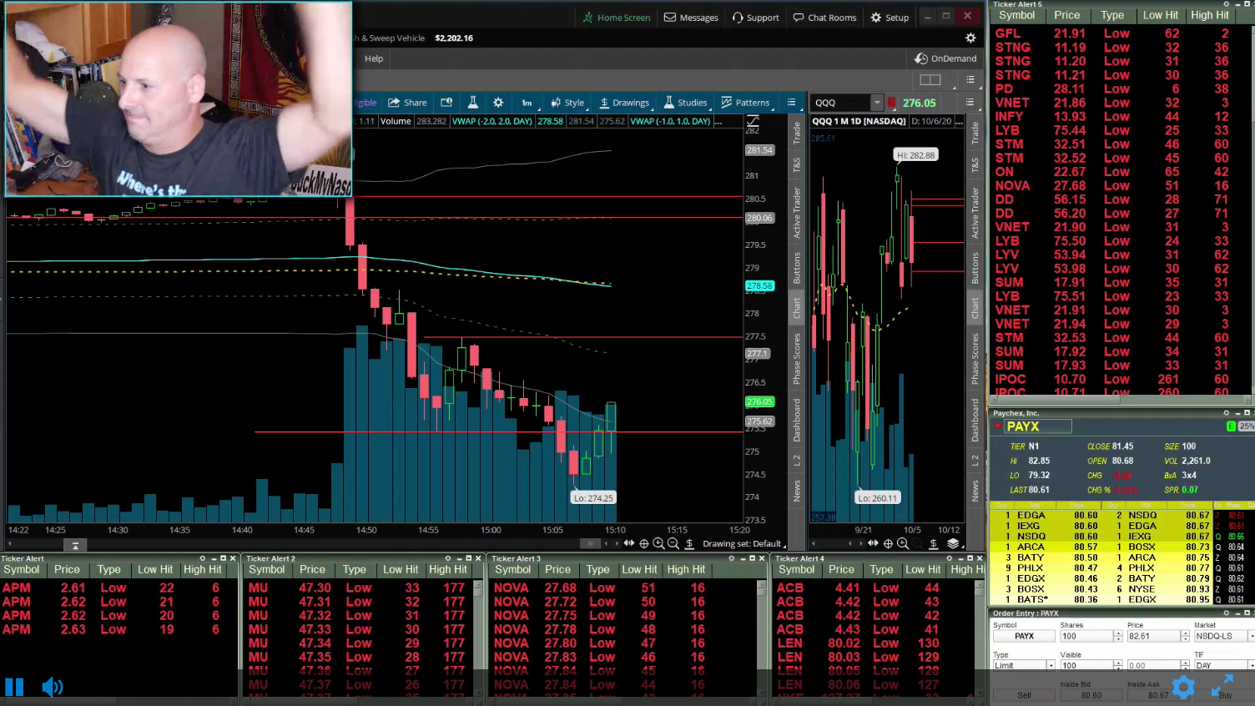This screenshot has width=1255, height=706.
Task: Open the Patterns menu
Action: 745,103
